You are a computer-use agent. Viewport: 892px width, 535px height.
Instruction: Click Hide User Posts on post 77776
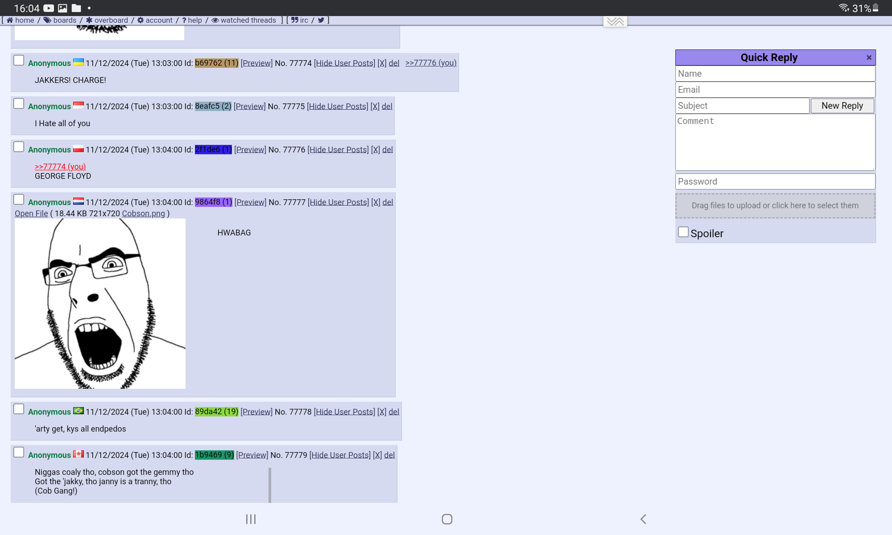[338, 150]
